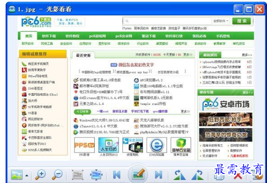Click the 91手机助手电脑版 text
The height and width of the screenshot is (183, 267).
[x=40, y=107]
